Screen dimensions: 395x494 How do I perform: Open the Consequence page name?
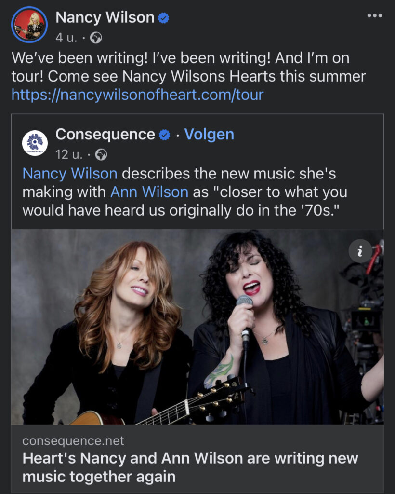pos(105,135)
